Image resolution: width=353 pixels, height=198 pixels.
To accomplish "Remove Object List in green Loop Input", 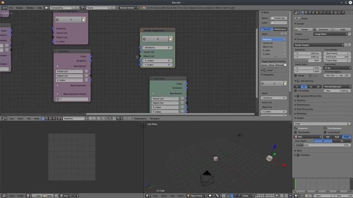I will (x=182, y=103).
